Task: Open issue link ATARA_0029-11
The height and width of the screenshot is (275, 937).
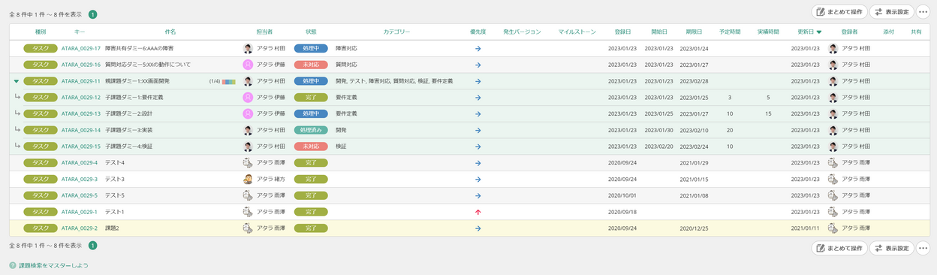Action: pos(81,81)
